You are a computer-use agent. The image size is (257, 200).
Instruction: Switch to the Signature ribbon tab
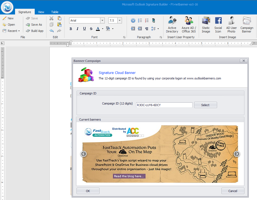click(25, 12)
